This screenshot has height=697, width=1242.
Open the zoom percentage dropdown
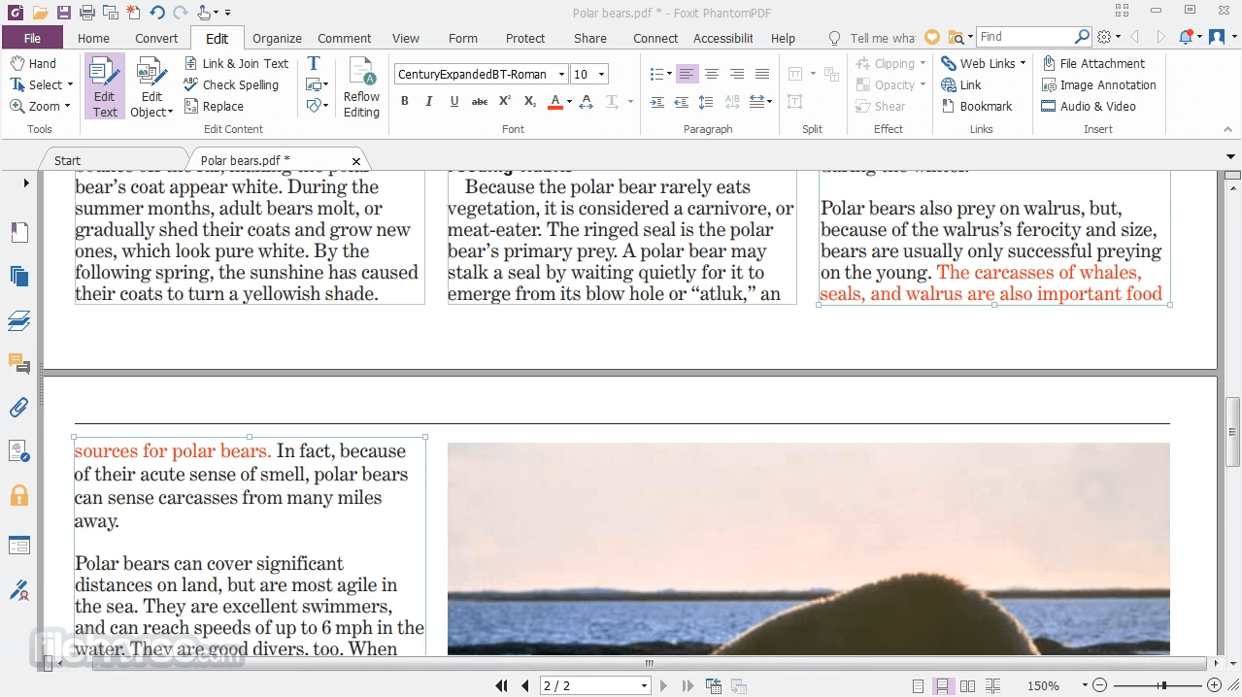(x=1085, y=685)
